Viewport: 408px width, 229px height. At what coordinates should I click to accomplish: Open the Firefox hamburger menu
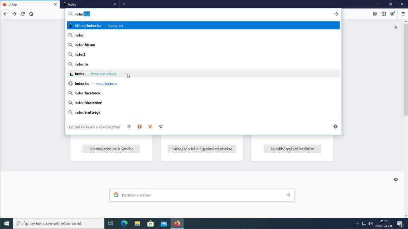[x=403, y=14]
